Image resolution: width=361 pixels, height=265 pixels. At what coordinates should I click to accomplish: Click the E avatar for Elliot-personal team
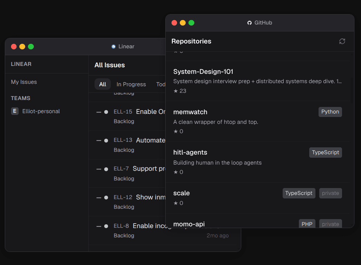pos(15,111)
